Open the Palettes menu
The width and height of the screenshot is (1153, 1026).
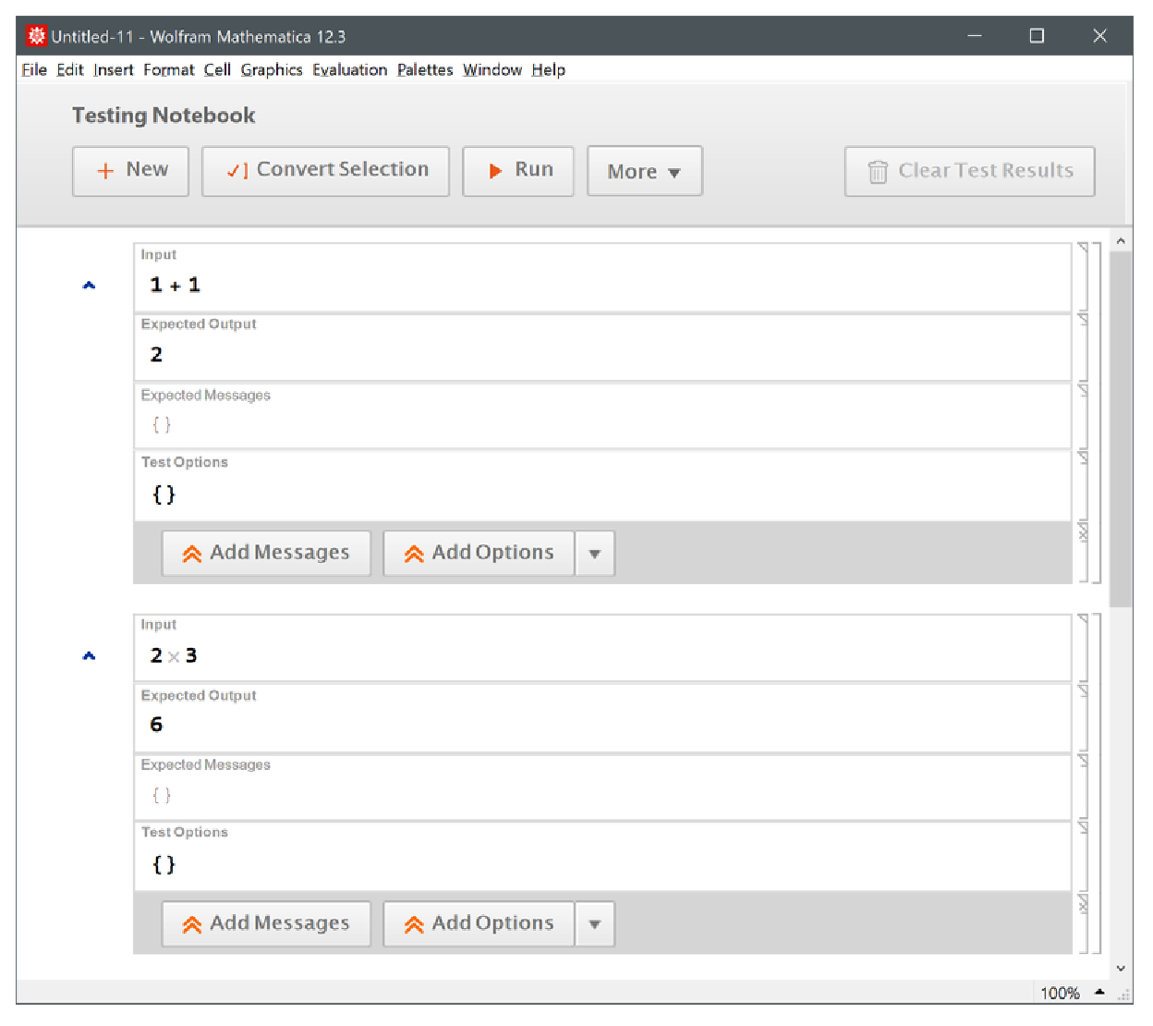tap(425, 70)
